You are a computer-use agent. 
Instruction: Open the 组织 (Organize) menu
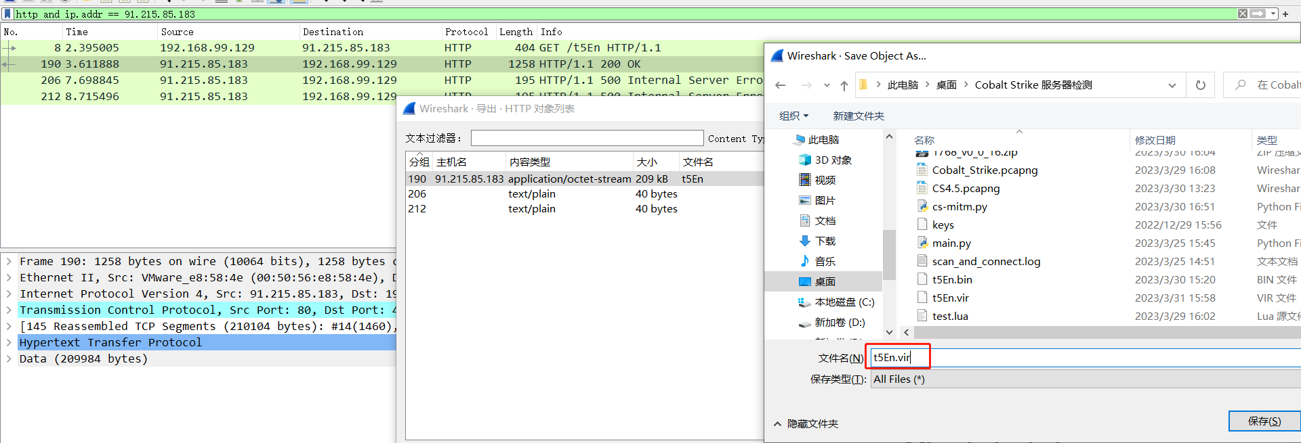click(793, 116)
